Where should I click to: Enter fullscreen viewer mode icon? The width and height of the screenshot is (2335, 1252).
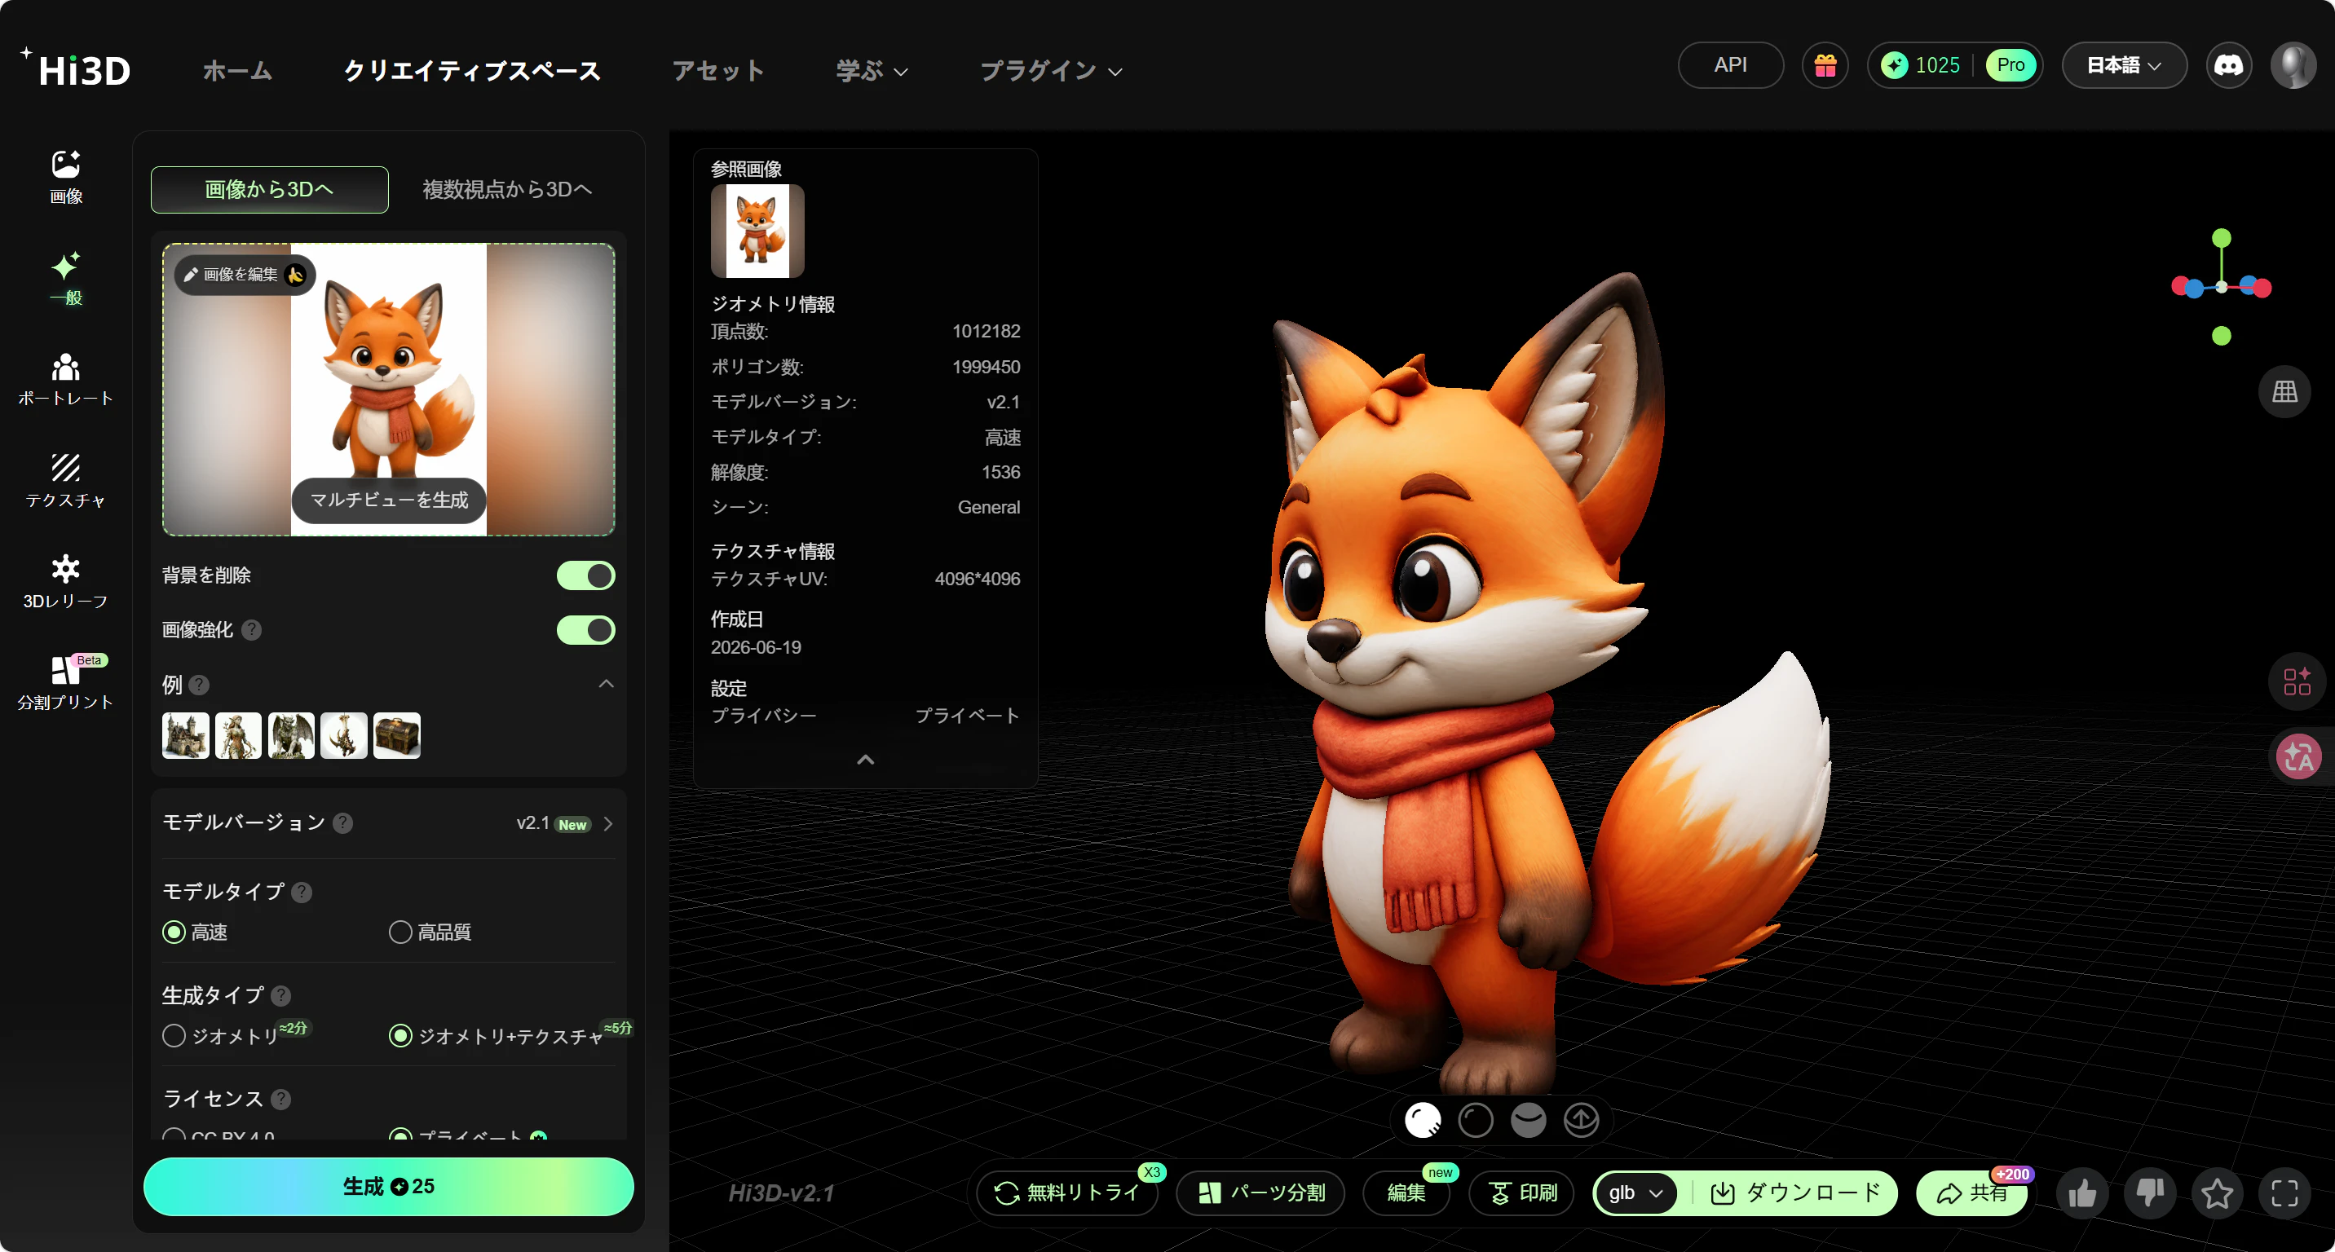2284,1193
